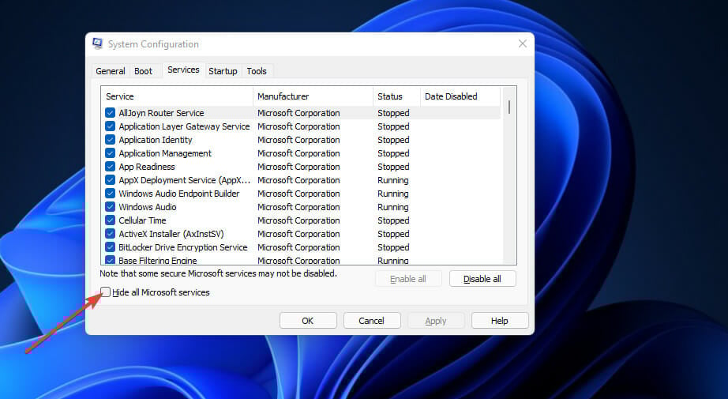
Task: Check Hide all Microsoft services
Action: [x=105, y=292]
